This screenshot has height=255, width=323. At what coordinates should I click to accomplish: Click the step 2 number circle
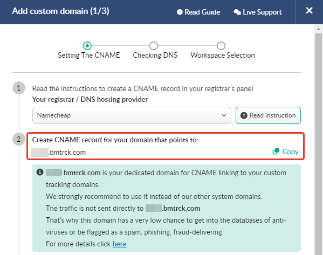[19, 139]
